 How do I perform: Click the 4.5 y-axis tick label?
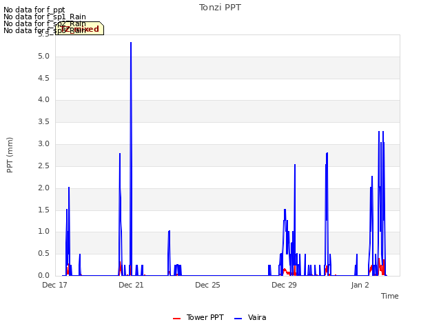(43, 78)
